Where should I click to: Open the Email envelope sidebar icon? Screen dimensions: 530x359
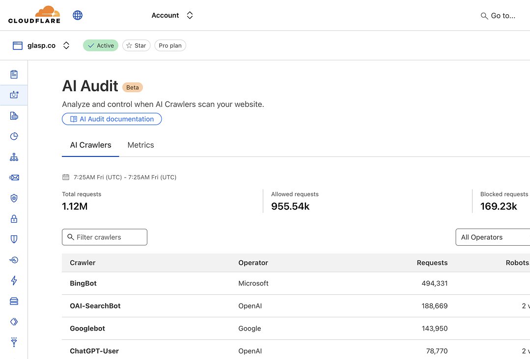[x=14, y=178]
